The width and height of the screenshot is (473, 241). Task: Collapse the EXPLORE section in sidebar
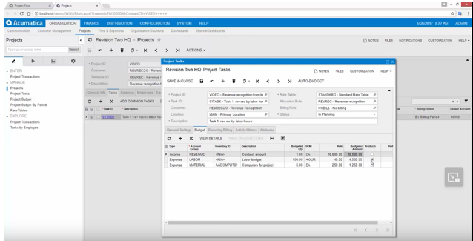tap(7, 116)
